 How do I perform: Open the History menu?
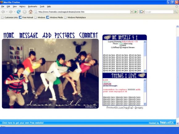point(22,6)
